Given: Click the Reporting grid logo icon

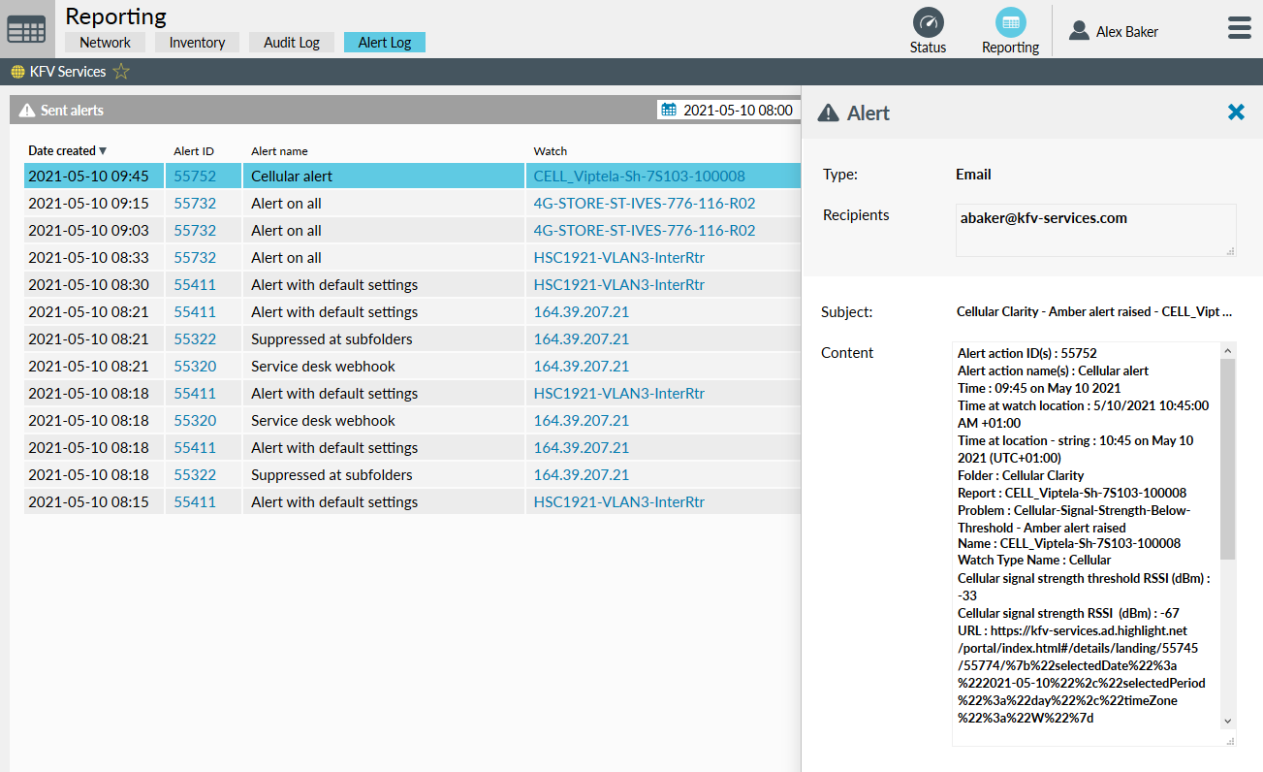Looking at the screenshot, I should pyautogui.click(x=26, y=29).
